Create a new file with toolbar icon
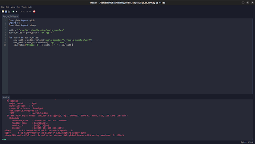This screenshot has width=255, height=144. point(3,12)
